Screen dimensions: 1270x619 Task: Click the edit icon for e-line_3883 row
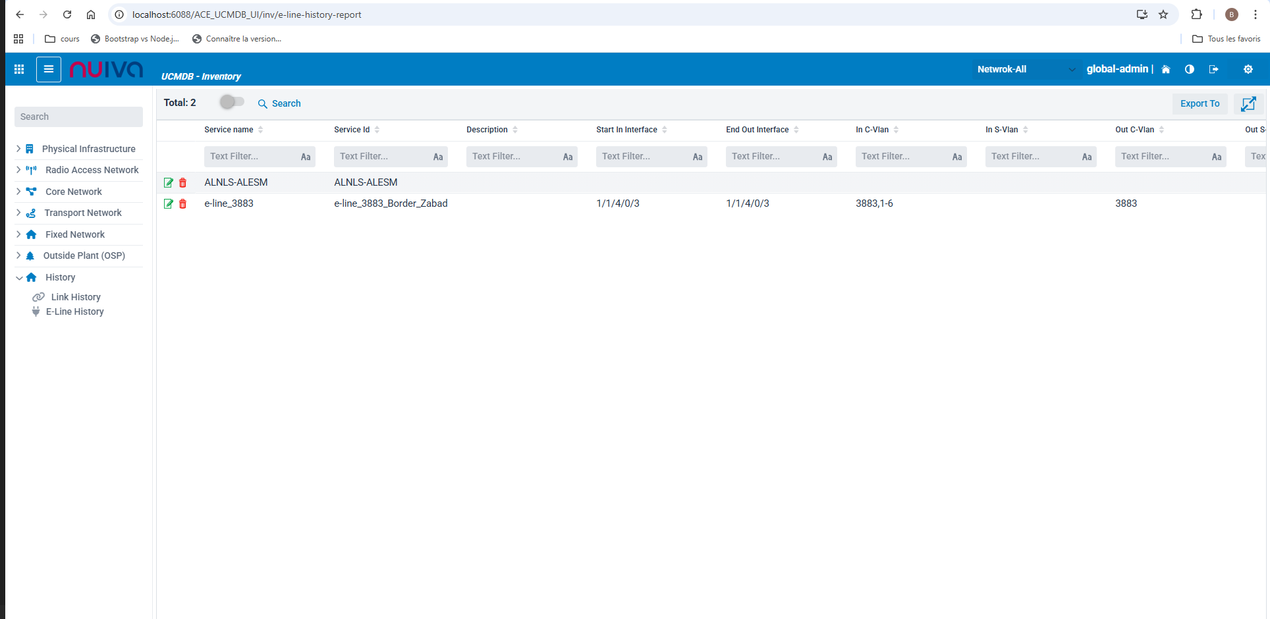[x=169, y=204]
